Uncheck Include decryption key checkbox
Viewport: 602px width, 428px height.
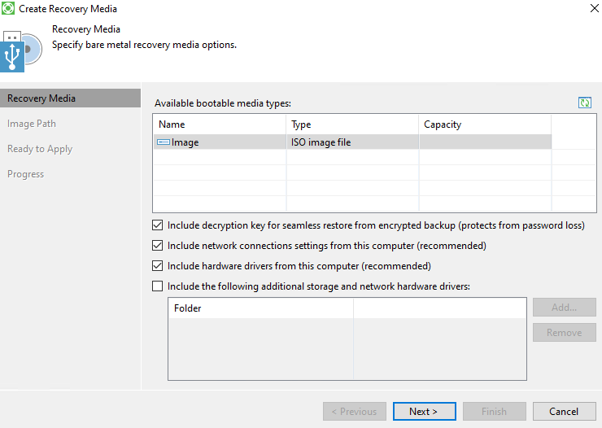(x=157, y=225)
